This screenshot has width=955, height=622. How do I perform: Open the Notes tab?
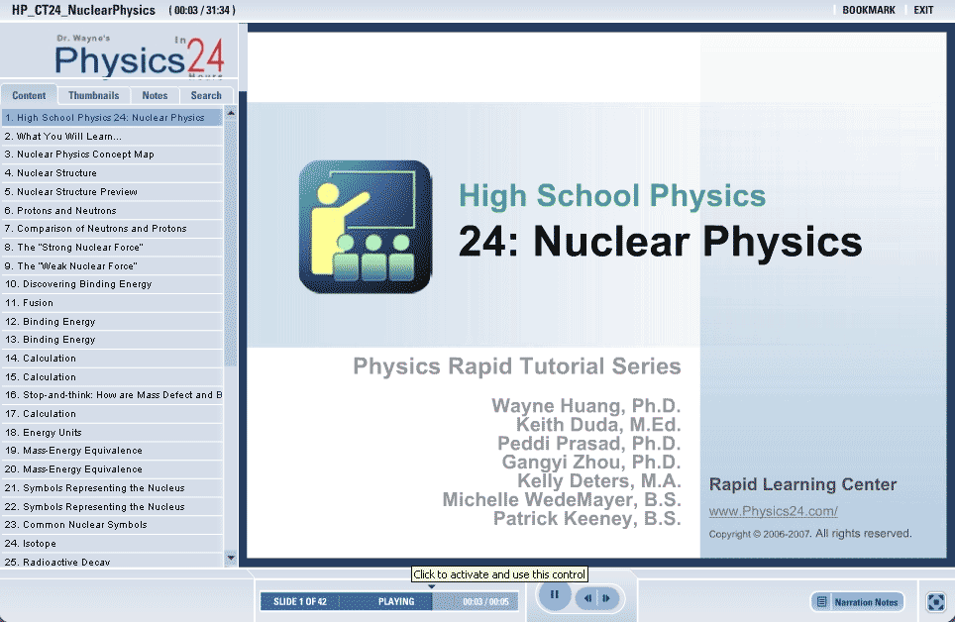tap(155, 96)
